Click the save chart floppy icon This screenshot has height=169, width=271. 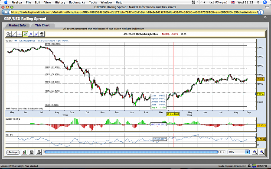coord(32,152)
